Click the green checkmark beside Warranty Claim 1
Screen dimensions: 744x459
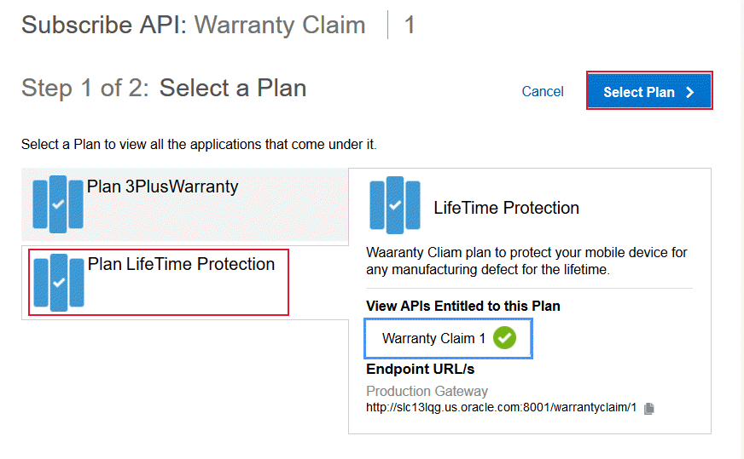pos(504,338)
